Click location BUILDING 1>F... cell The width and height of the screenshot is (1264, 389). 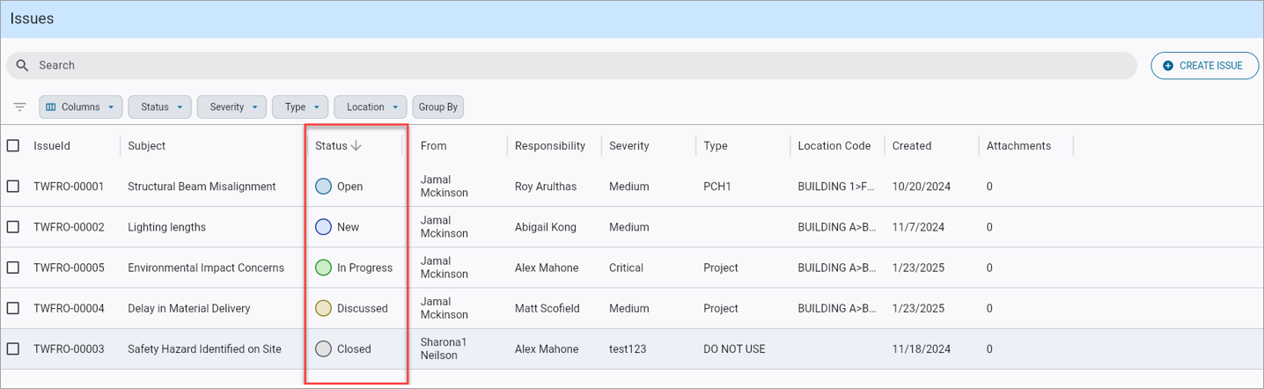pyautogui.click(x=836, y=187)
